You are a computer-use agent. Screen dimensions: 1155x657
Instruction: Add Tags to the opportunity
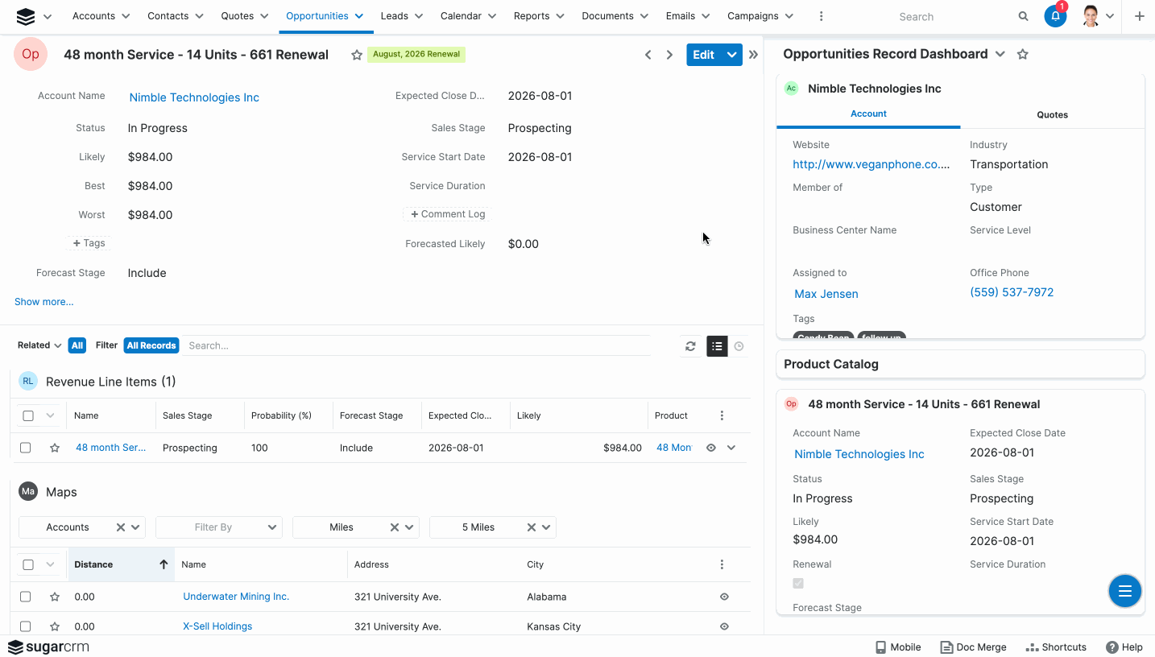[x=89, y=243]
